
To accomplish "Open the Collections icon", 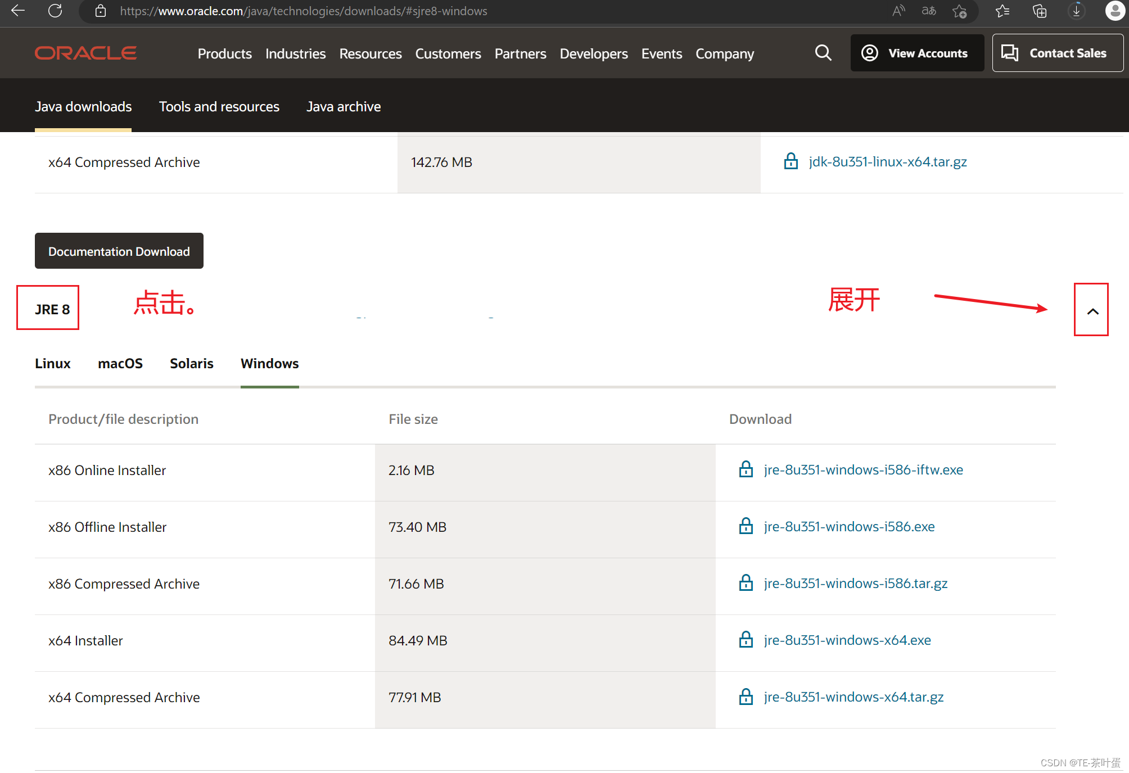I will tap(1040, 11).
